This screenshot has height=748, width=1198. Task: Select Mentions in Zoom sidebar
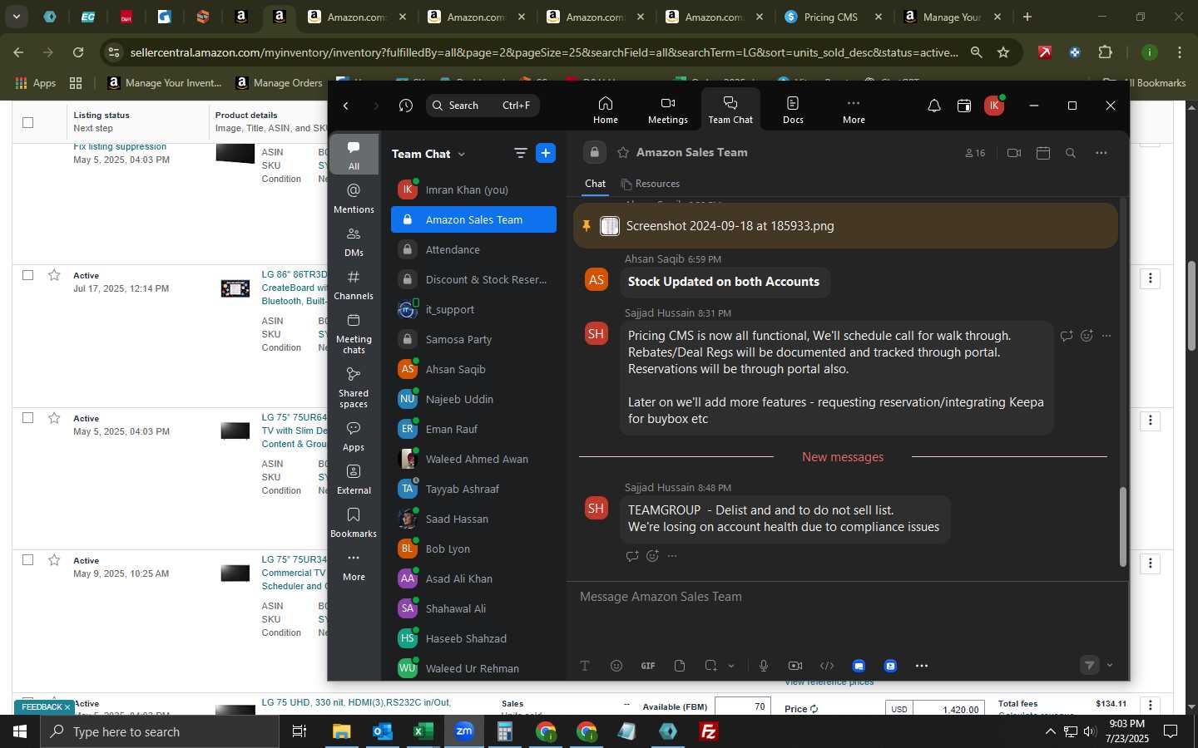(354, 199)
